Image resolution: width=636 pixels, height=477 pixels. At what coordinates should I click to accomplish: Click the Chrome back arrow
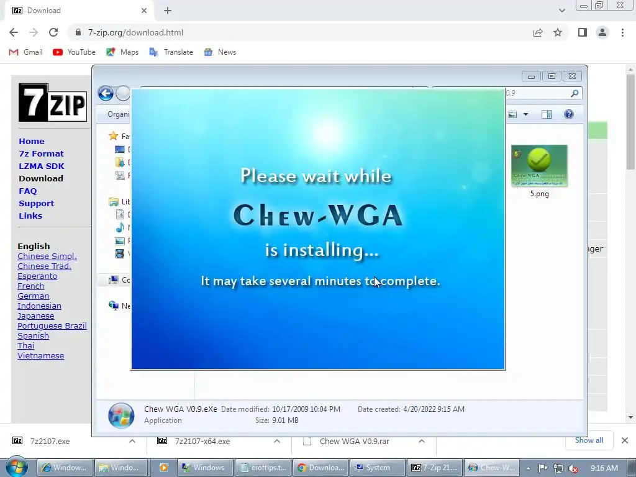coord(14,32)
